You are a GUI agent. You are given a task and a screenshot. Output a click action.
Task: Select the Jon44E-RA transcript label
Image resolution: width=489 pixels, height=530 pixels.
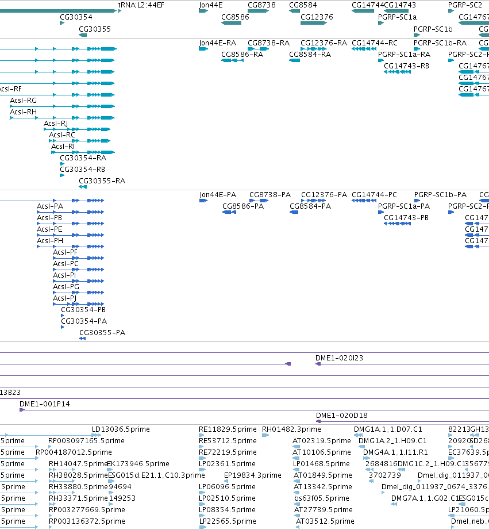[217, 43]
